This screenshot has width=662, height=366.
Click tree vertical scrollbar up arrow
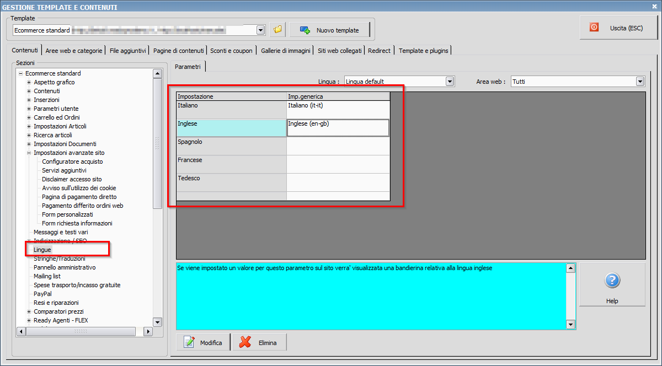(157, 73)
